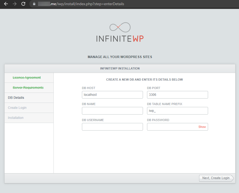Focus the DB Username text box
The height and width of the screenshot is (193, 239).
pyautogui.click(x=112, y=127)
